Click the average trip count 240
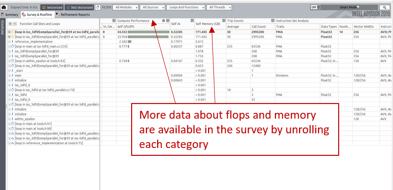The width and height of the screenshot is (393, 190). (x=230, y=66)
